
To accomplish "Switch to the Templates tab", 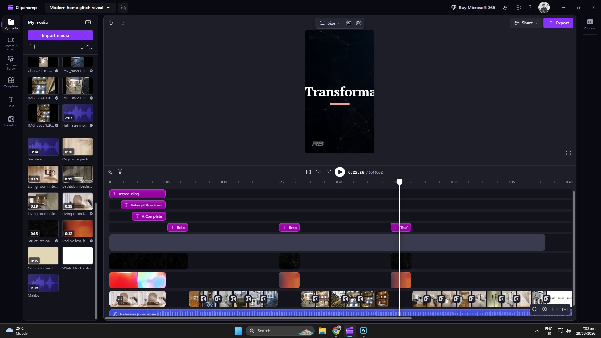I will pos(11,82).
